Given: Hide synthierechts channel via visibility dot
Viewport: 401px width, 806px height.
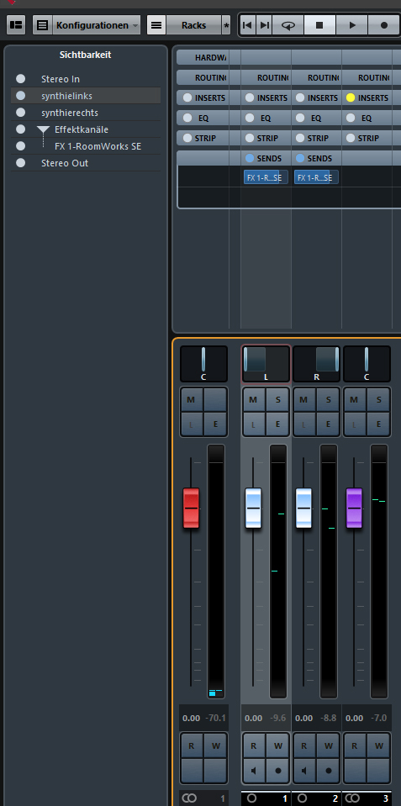Looking at the screenshot, I should 20,112.
